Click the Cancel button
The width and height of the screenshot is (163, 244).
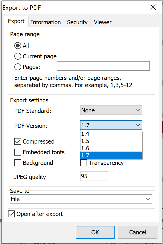click(138, 232)
